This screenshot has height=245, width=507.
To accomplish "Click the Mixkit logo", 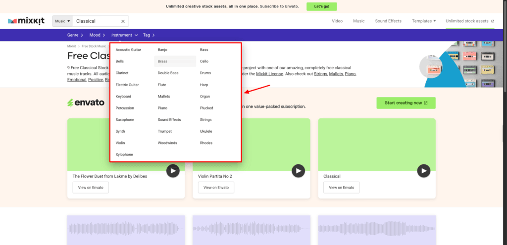I will tap(26, 21).
